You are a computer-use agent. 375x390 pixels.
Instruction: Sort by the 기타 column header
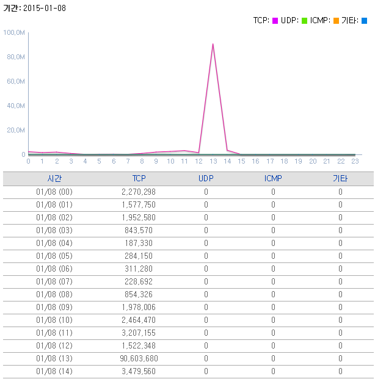(340, 178)
